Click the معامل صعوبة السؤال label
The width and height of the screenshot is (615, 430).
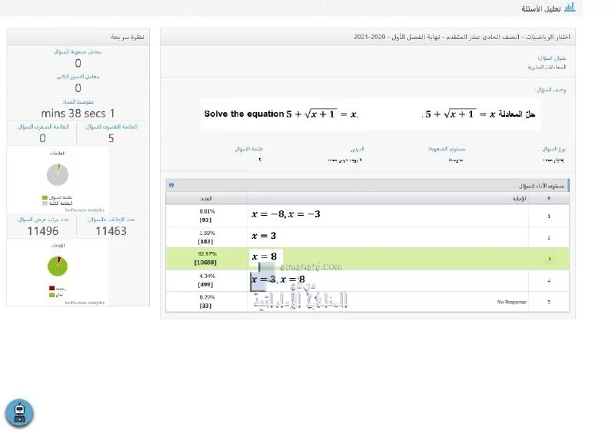78,51
